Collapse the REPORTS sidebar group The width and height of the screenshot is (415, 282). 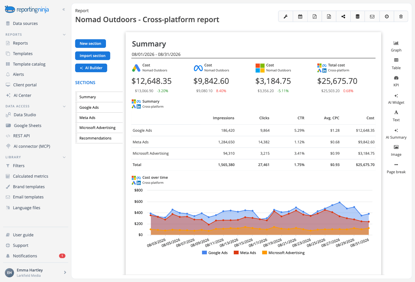click(x=64, y=35)
